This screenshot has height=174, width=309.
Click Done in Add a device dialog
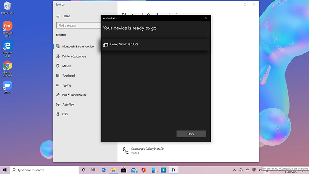(191, 134)
